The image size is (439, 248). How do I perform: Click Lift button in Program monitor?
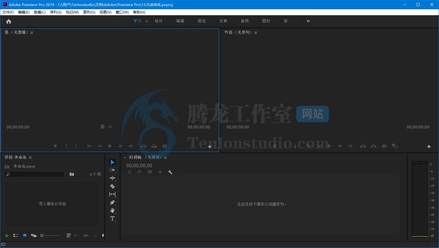363,146
